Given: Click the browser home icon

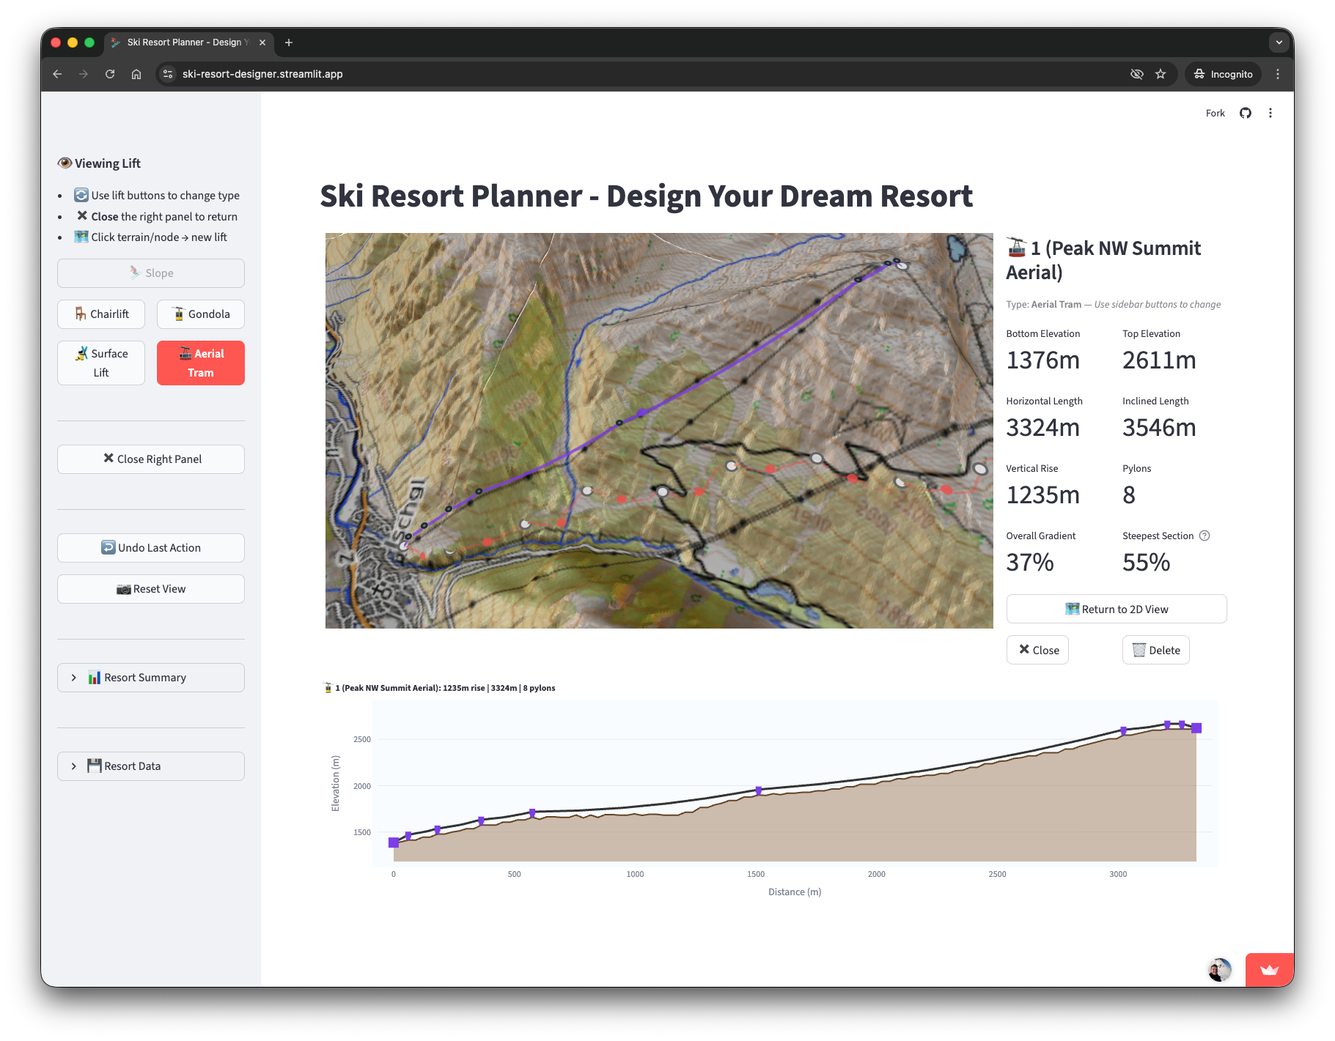Looking at the screenshot, I should [136, 74].
